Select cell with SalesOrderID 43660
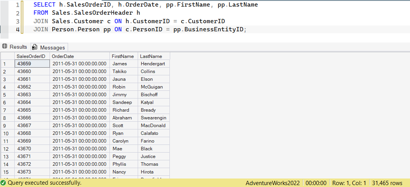Screen dimensions: 410x187 [32, 71]
